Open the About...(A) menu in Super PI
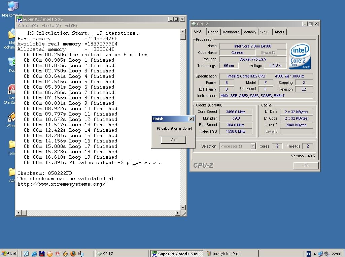345x257 pixels. click(51, 26)
